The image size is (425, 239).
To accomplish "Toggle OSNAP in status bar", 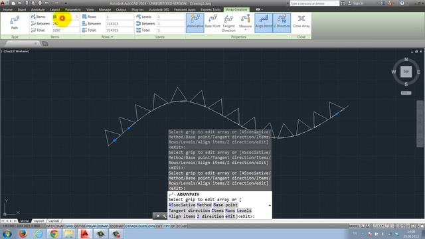I will tap(103, 226).
